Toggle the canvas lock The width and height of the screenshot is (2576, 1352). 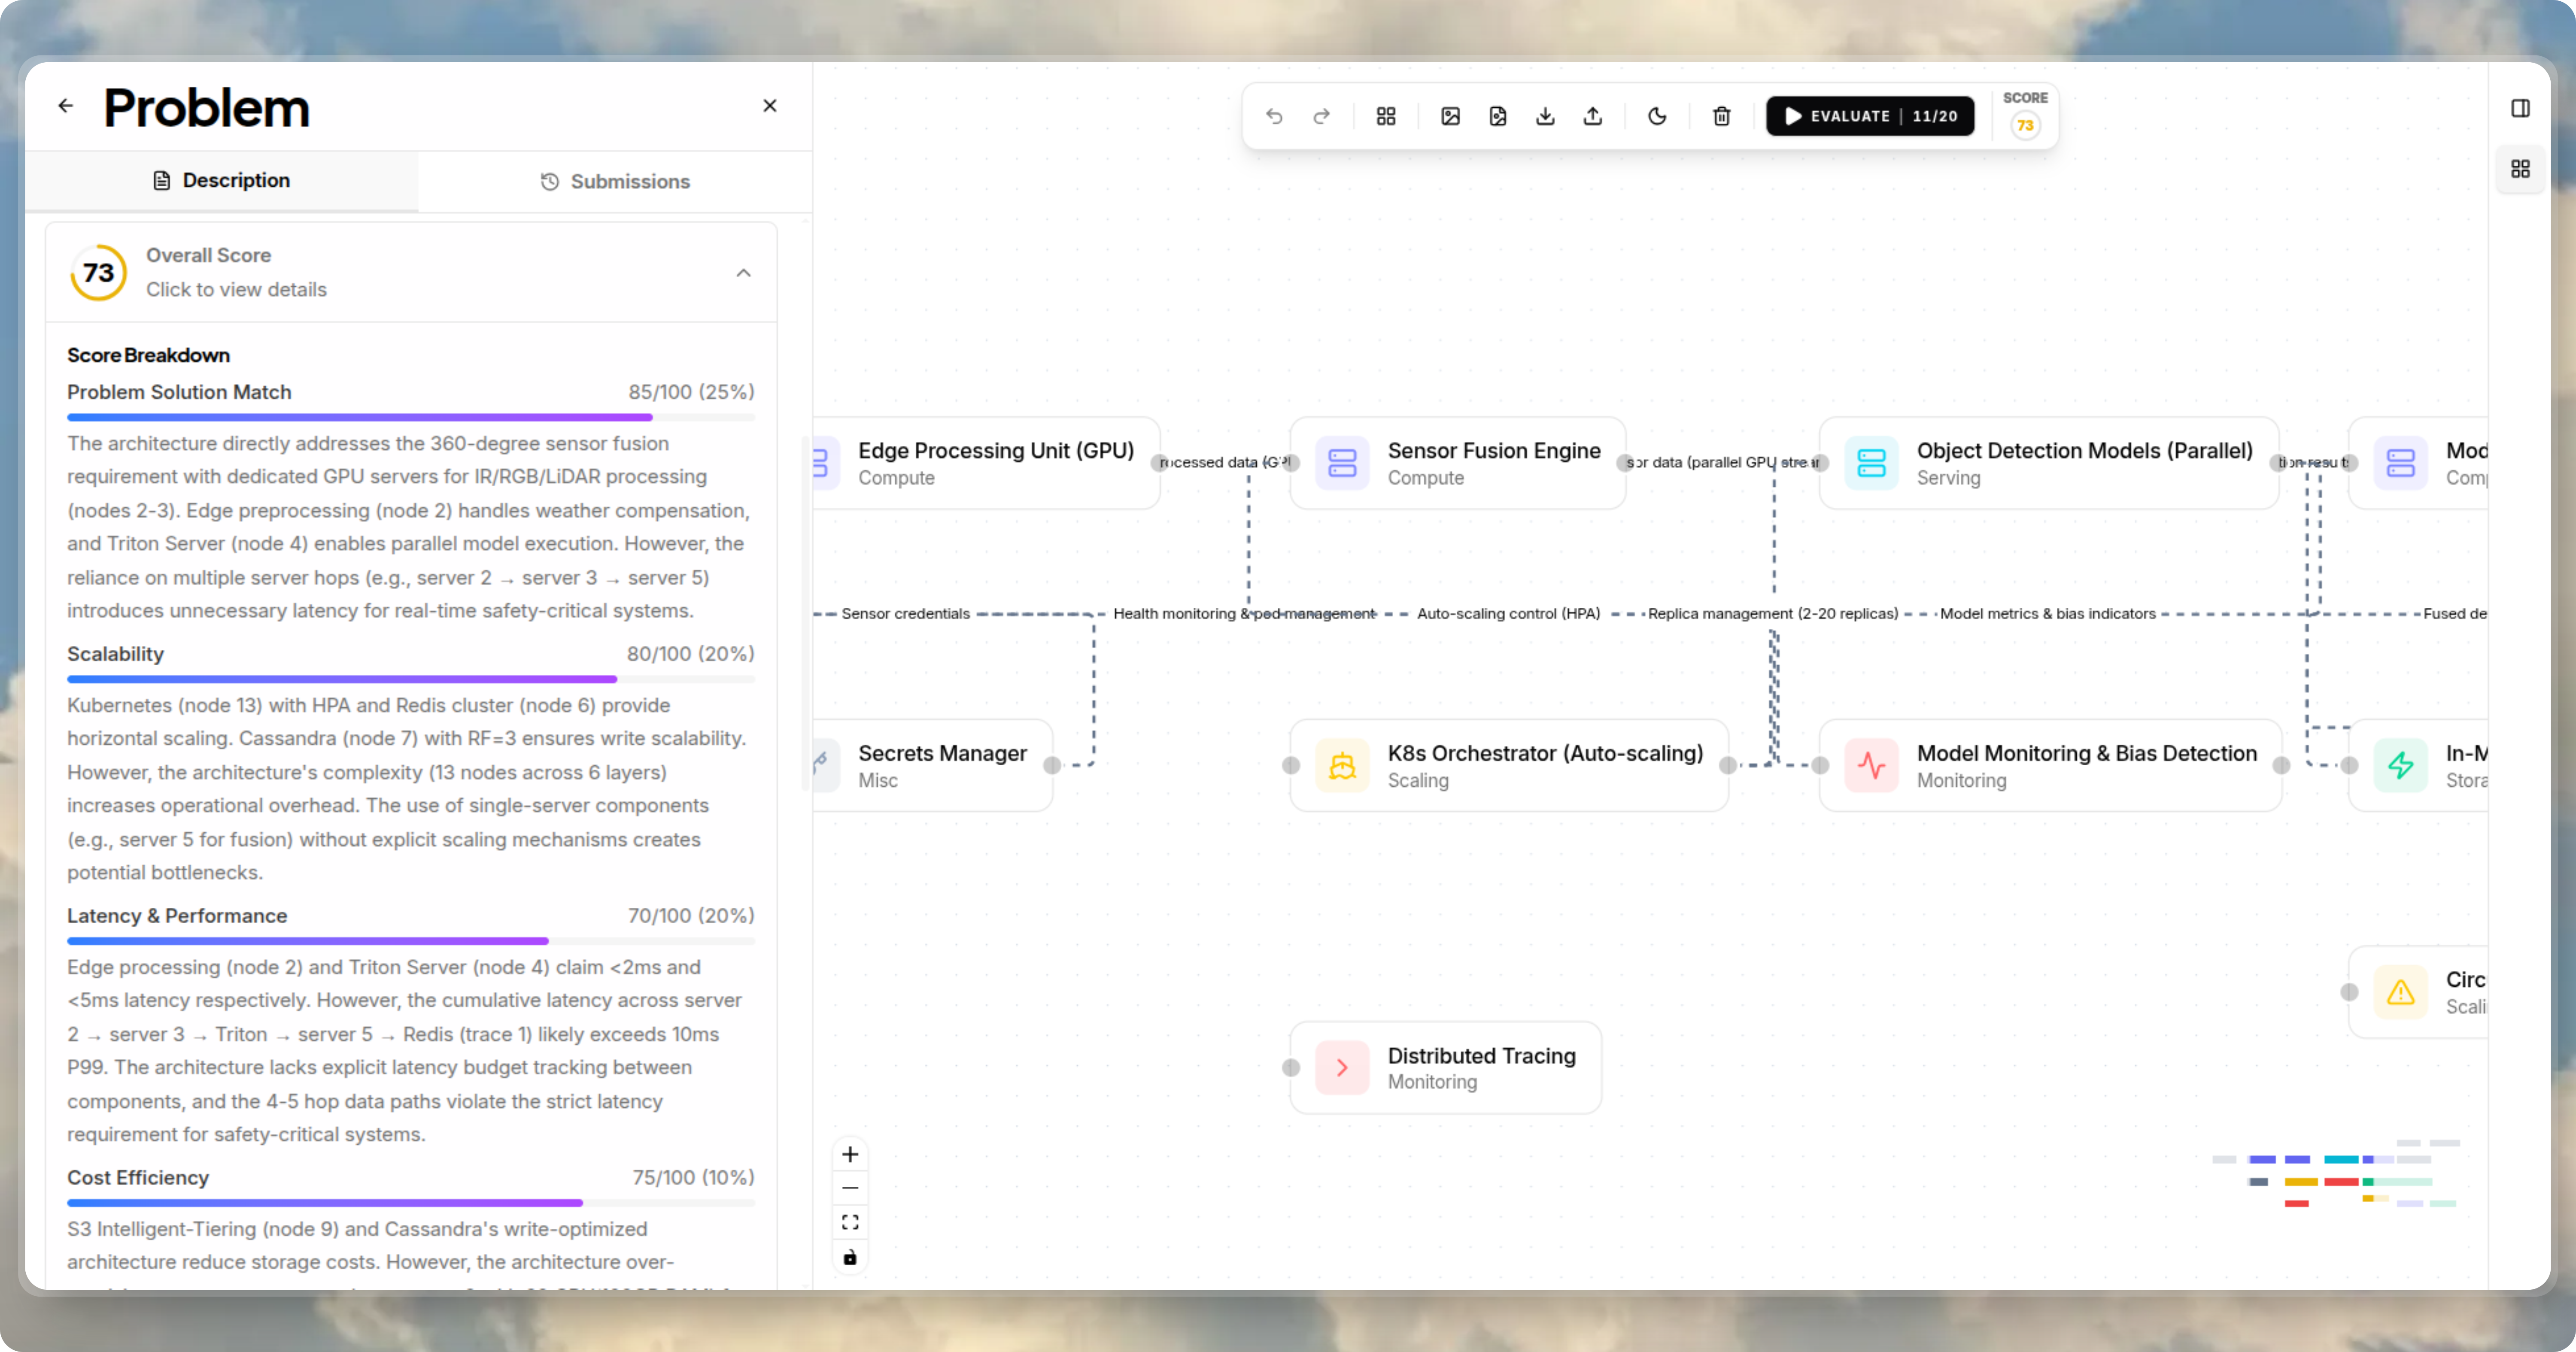[851, 1257]
